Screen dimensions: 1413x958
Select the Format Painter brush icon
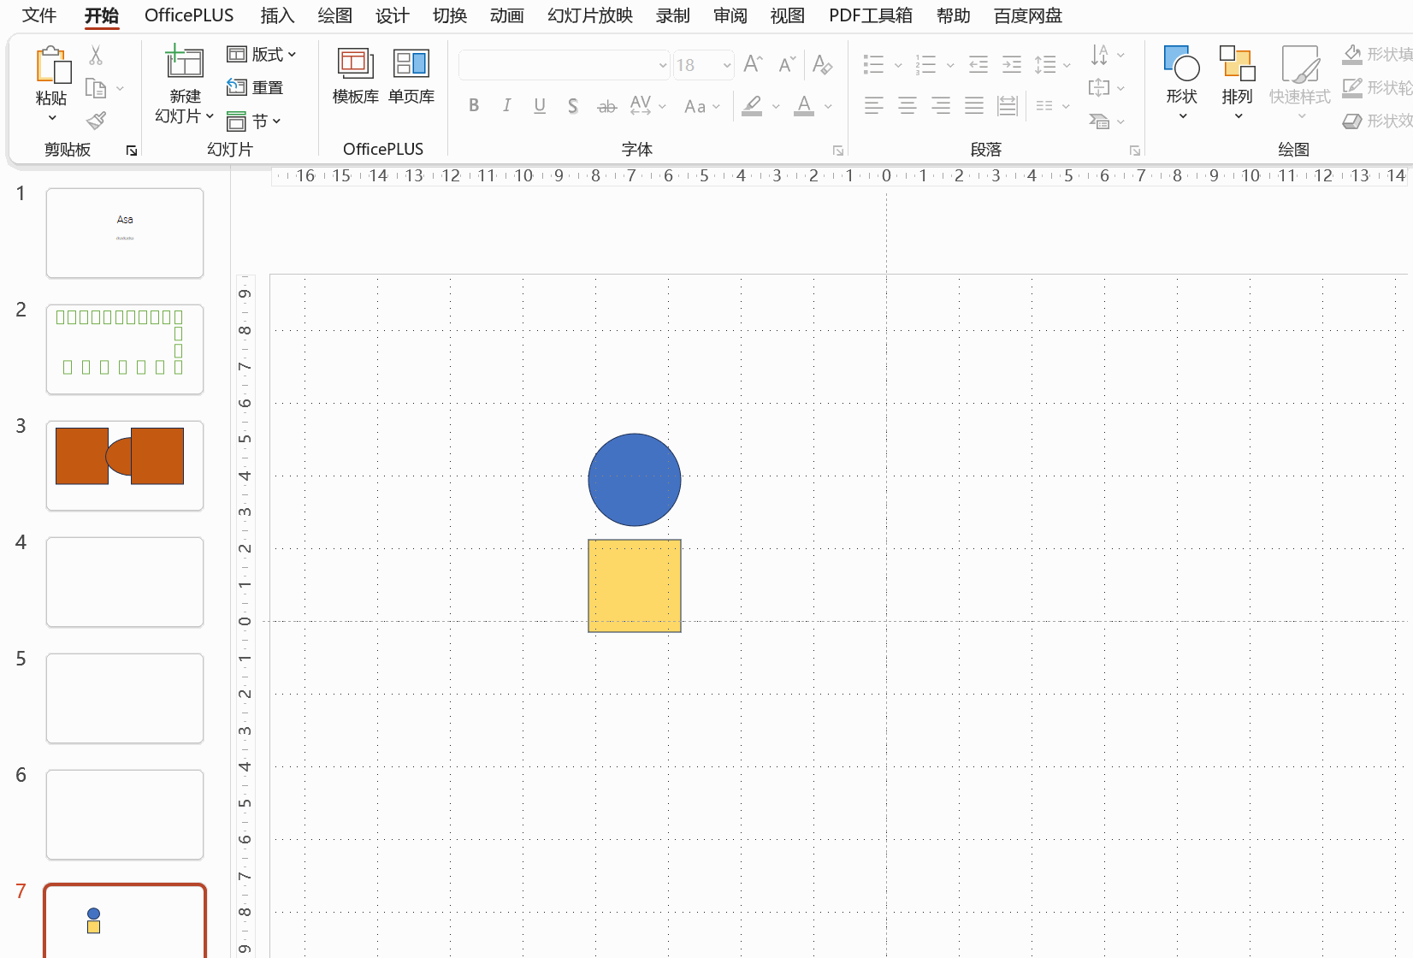(96, 121)
